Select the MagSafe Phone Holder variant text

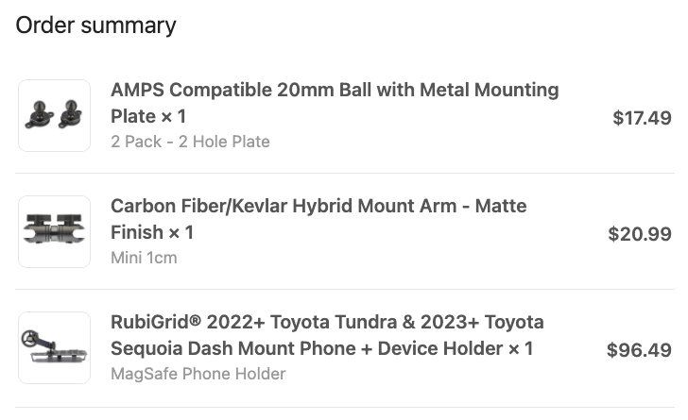click(198, 374)
